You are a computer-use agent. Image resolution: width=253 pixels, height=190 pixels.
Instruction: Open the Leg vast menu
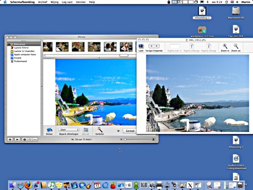click(x=67, y=2)
